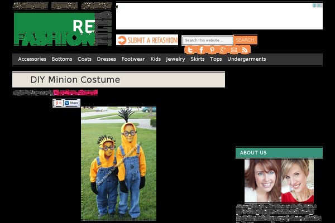Image resolution: width=335 pixels, height=223 pixels.
Task: Click the About Us two women photo
Action: [279, 181]
